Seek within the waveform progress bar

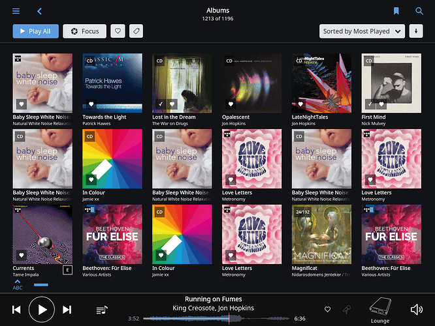point(216,319)
